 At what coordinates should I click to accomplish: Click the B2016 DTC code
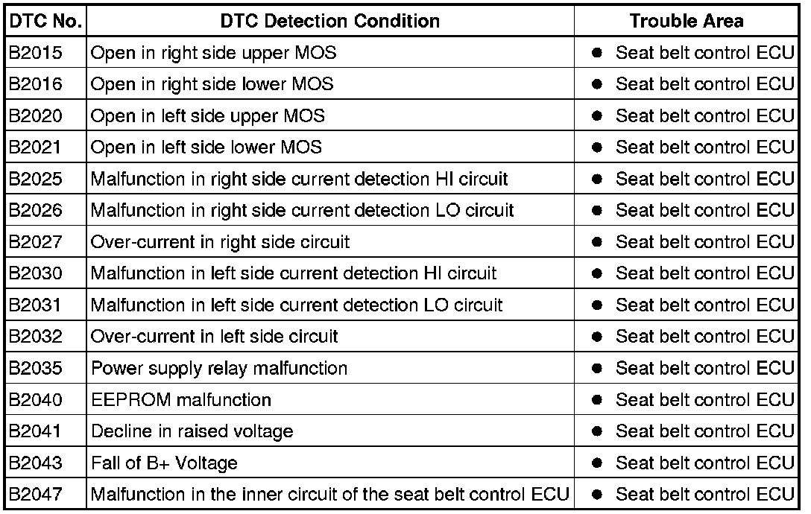(x=36, y=84)
